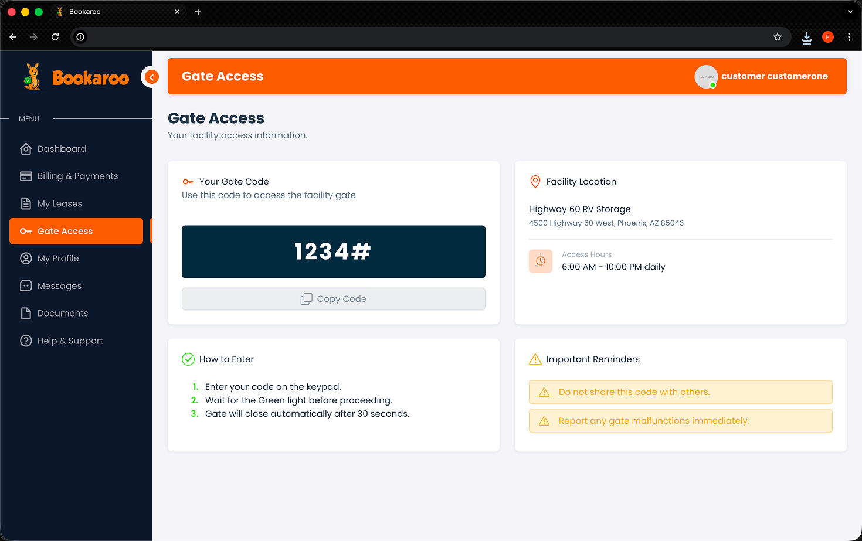Bookmark the page with the star icon
The image size is (862, 541).
(778, 37)
